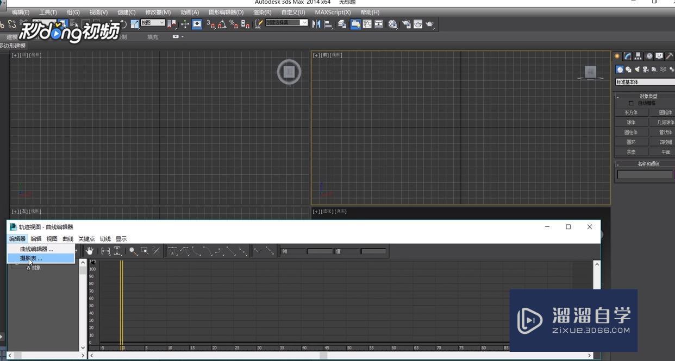Select Geometry category in Create panel

point(620,69)
